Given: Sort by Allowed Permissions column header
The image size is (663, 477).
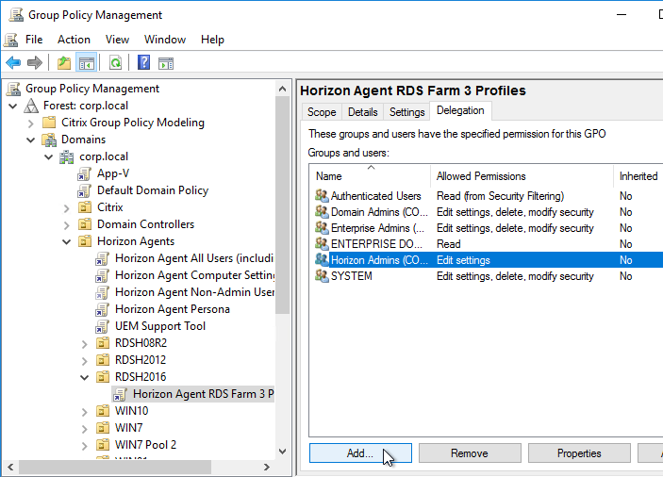Looking at the screenshot, I should [x=522, y=175].
